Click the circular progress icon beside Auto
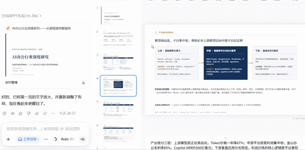The width and height of the screenshot is (305, 150). pos(55,139)
